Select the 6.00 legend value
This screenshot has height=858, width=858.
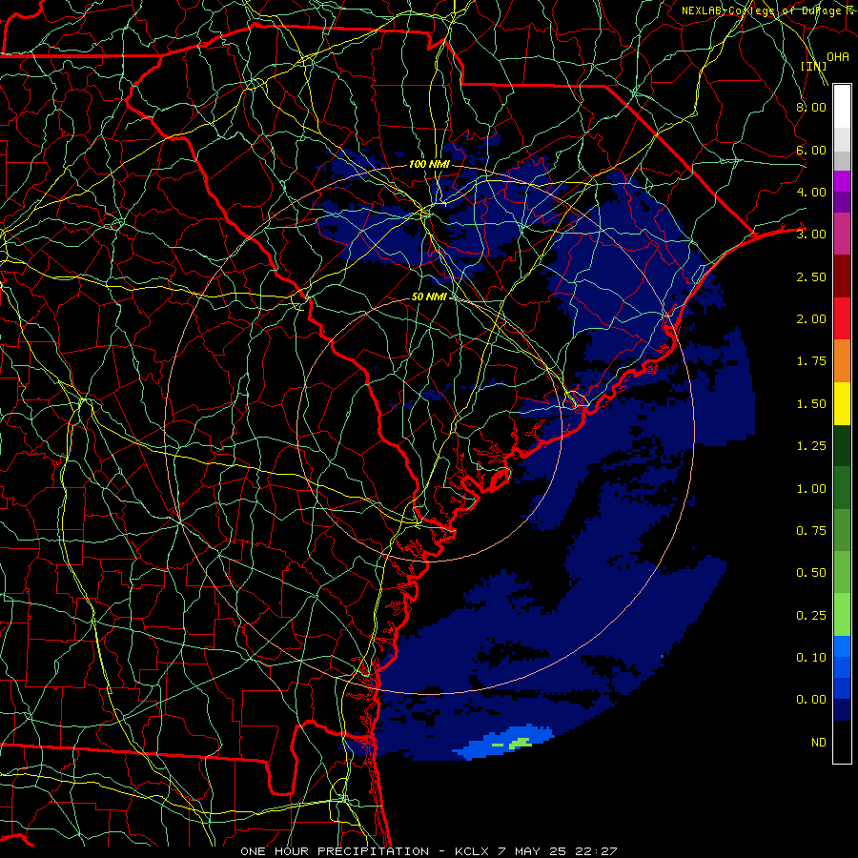pos(811,150)
